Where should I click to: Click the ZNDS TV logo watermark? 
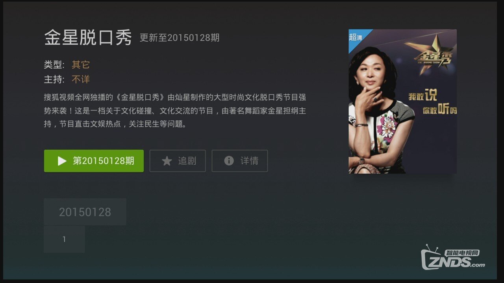click(454, 258)
